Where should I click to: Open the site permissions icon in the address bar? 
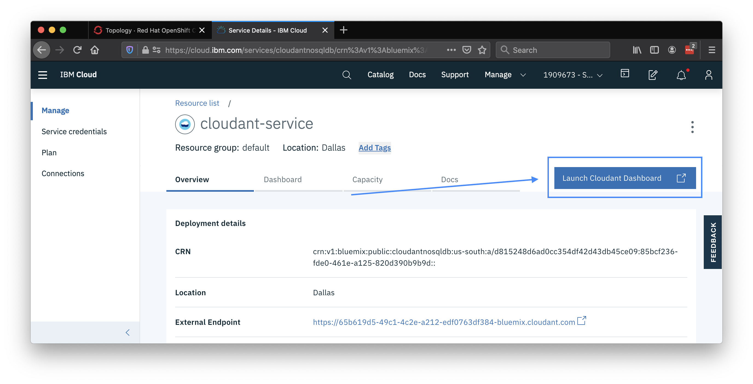[157, 50]
